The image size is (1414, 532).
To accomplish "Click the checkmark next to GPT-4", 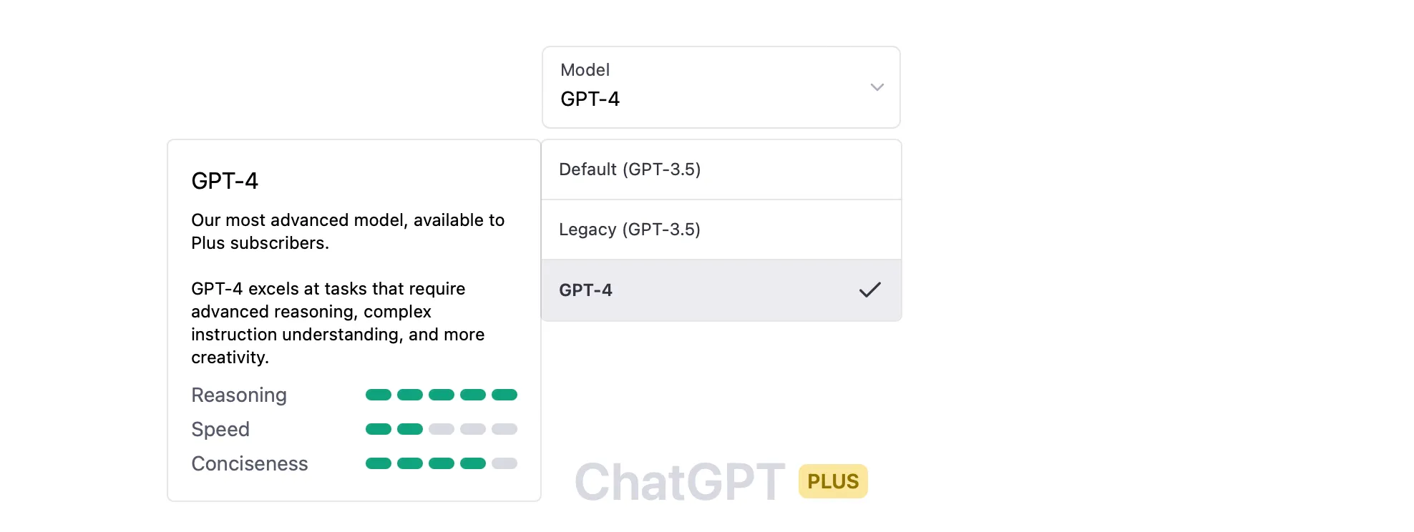I will pos(869,290).
